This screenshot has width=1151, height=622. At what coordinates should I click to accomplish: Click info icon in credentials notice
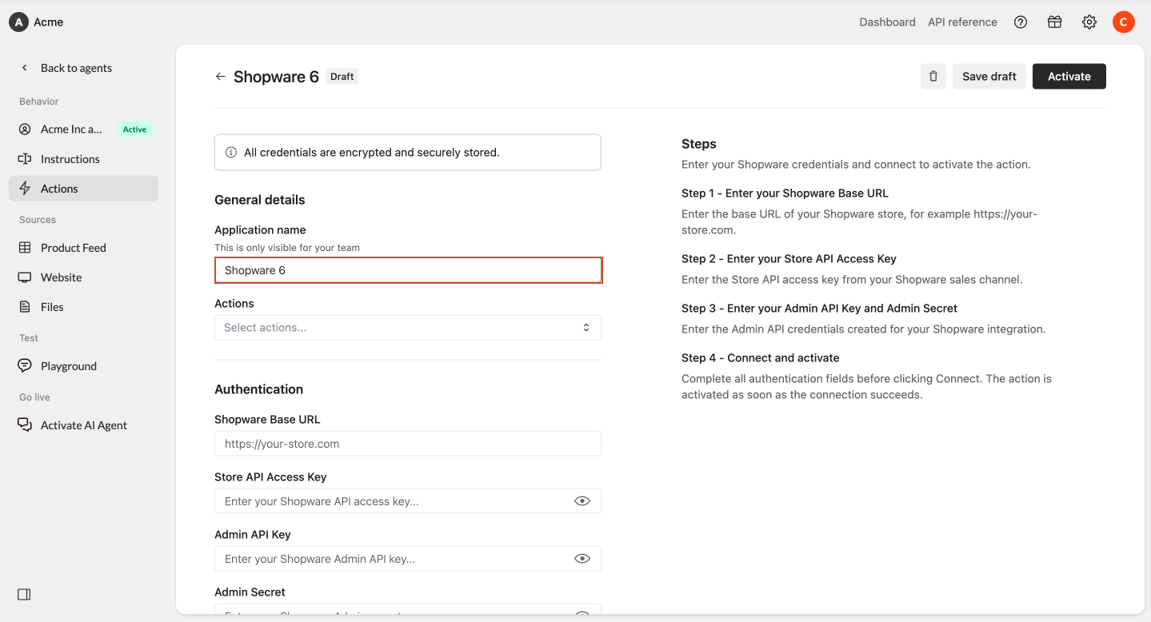point(231,152)
